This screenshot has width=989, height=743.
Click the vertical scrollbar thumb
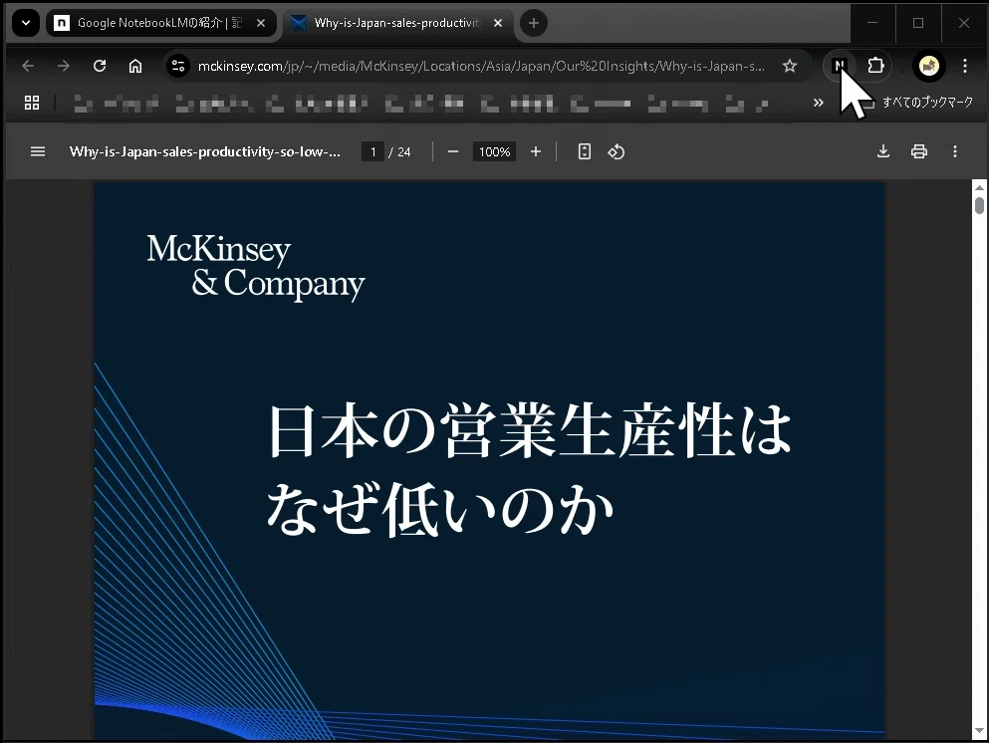click(x=979, y=205)
